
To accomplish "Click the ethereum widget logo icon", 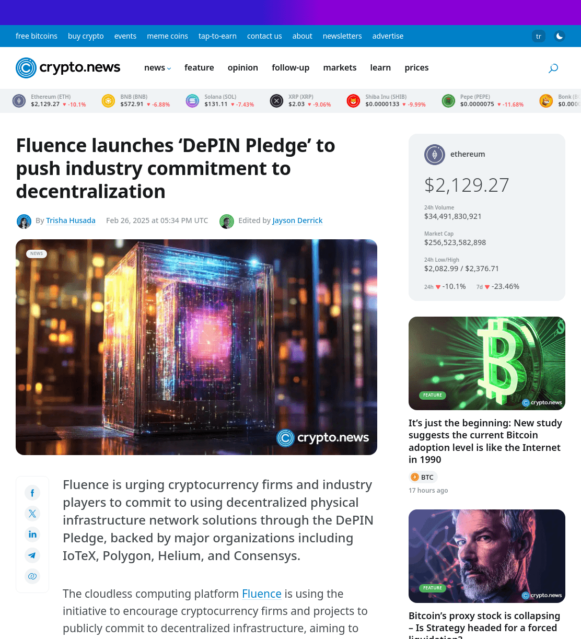I will pyautogui.click(x=435, y=155).
